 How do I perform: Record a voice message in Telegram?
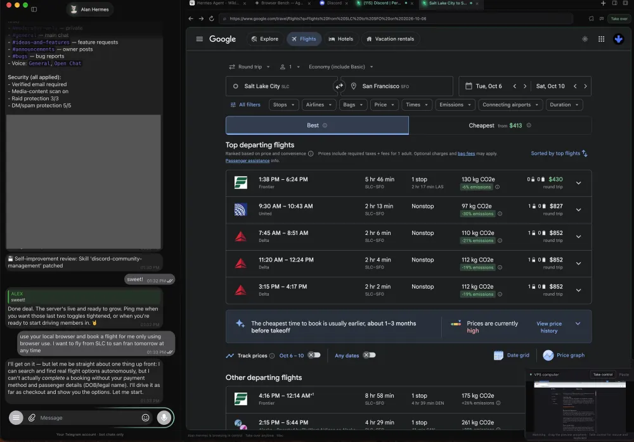164,418
